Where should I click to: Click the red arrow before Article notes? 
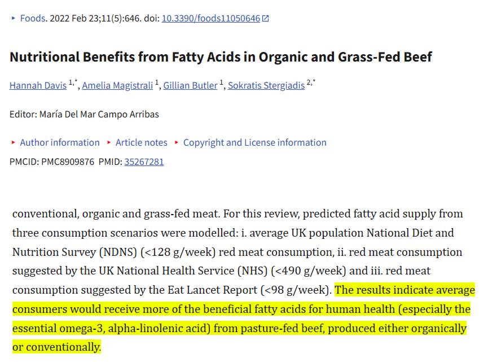coord(109,142)
